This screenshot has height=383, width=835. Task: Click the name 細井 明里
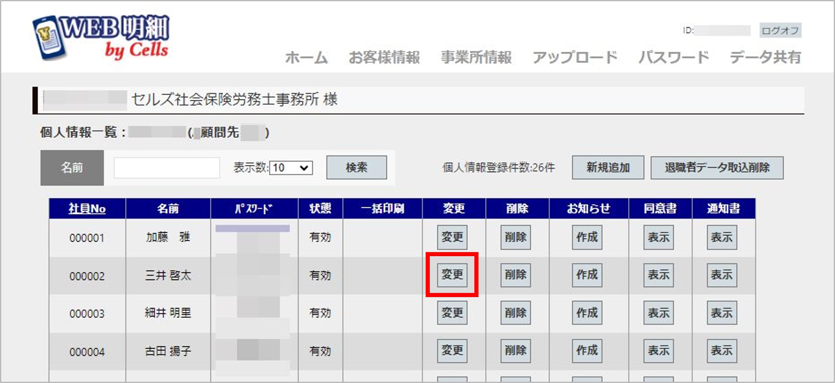(x=168, y=313)
